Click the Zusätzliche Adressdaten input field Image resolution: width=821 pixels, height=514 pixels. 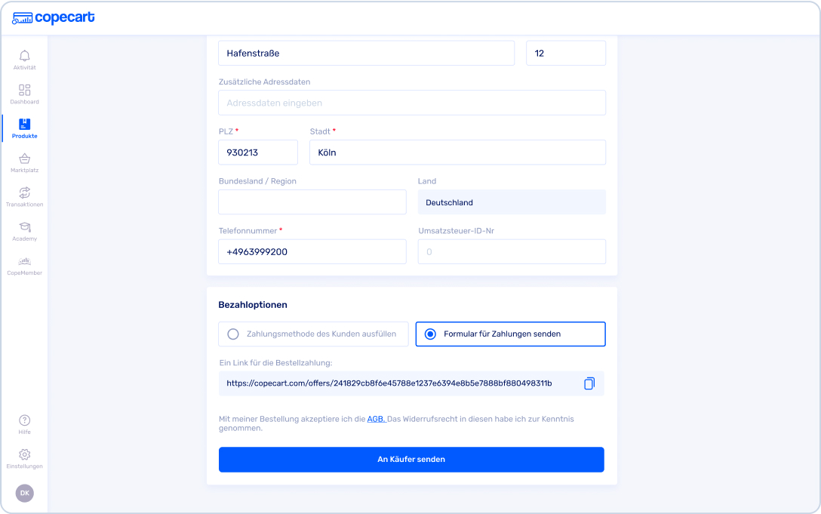412,103
